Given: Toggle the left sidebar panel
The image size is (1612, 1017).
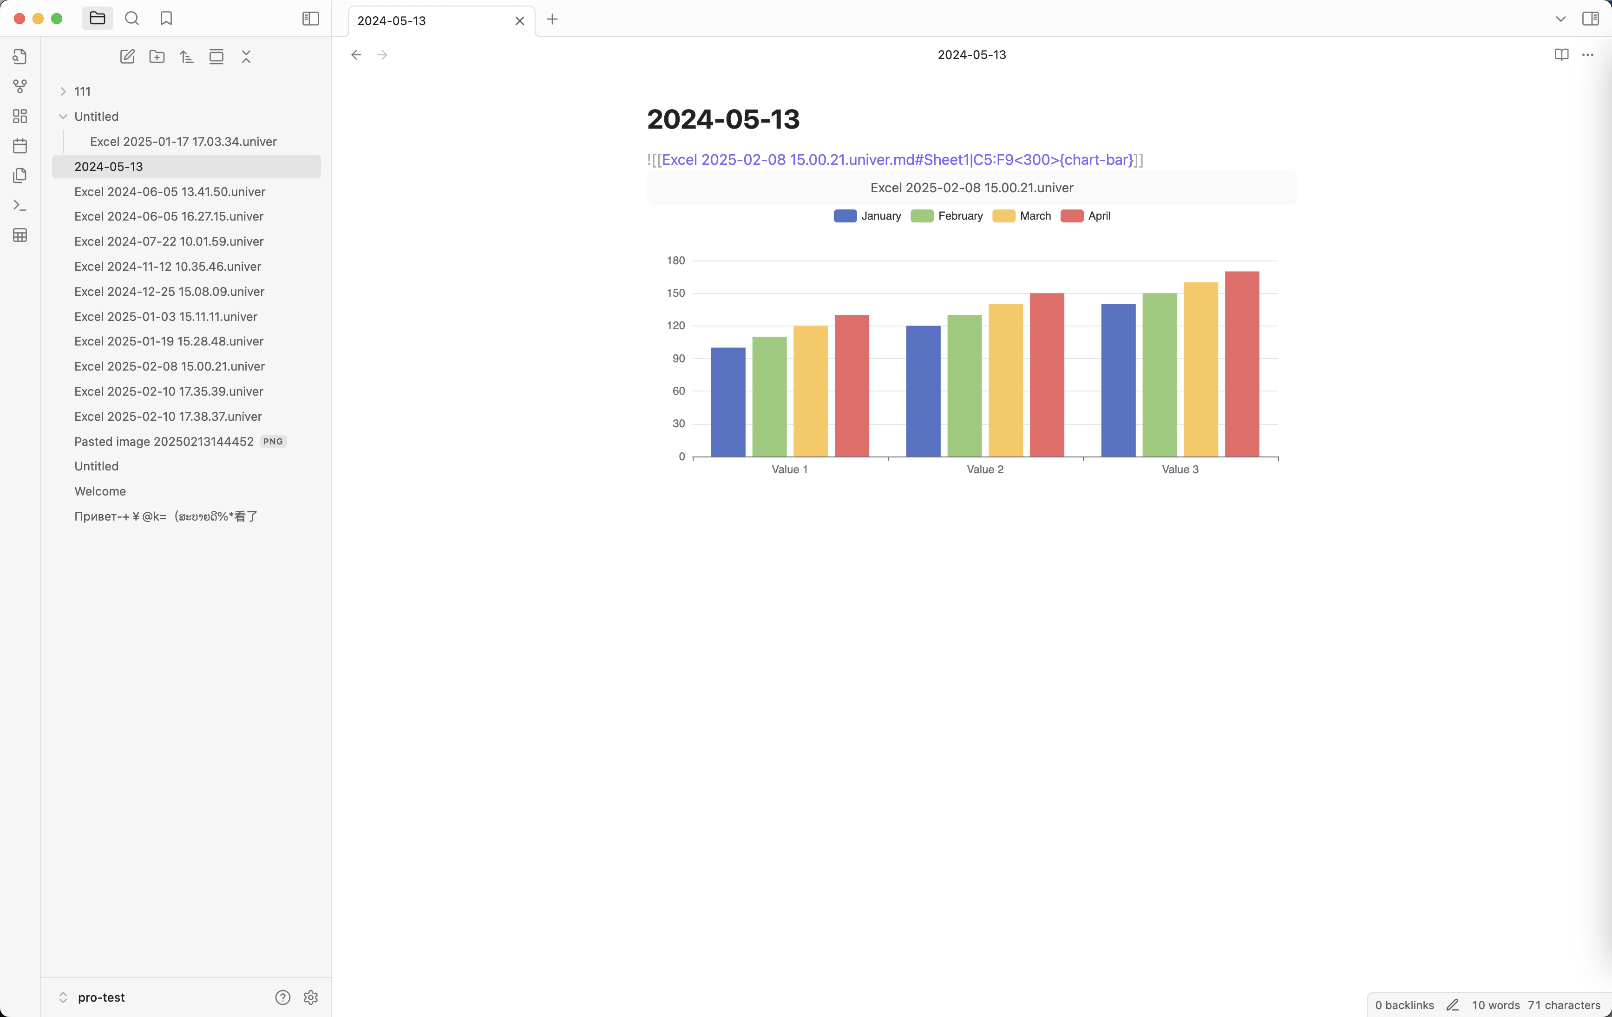Looking at the screenshot, I should click(x=310, y=19).
